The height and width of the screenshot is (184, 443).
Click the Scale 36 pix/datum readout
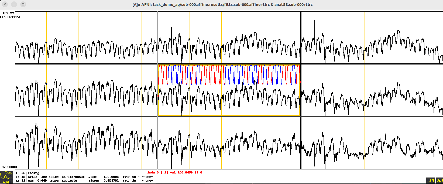(67, 177)
